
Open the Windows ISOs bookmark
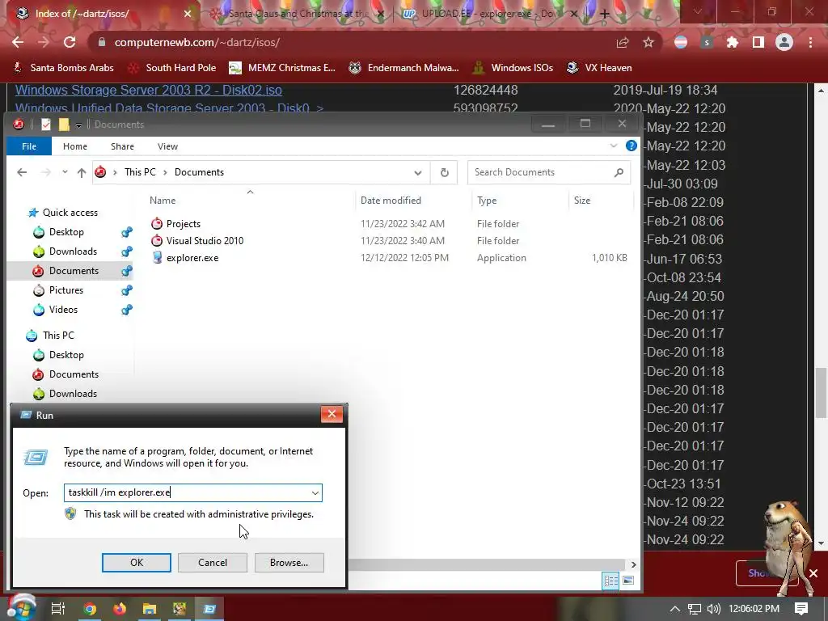(x=513, y=68)
